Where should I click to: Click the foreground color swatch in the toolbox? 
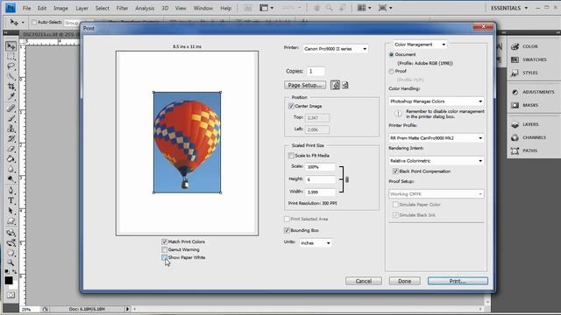coord(9,281)
